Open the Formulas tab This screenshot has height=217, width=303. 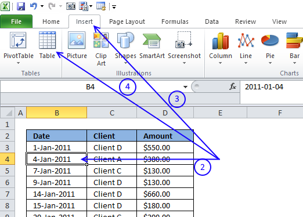point(175,21)
